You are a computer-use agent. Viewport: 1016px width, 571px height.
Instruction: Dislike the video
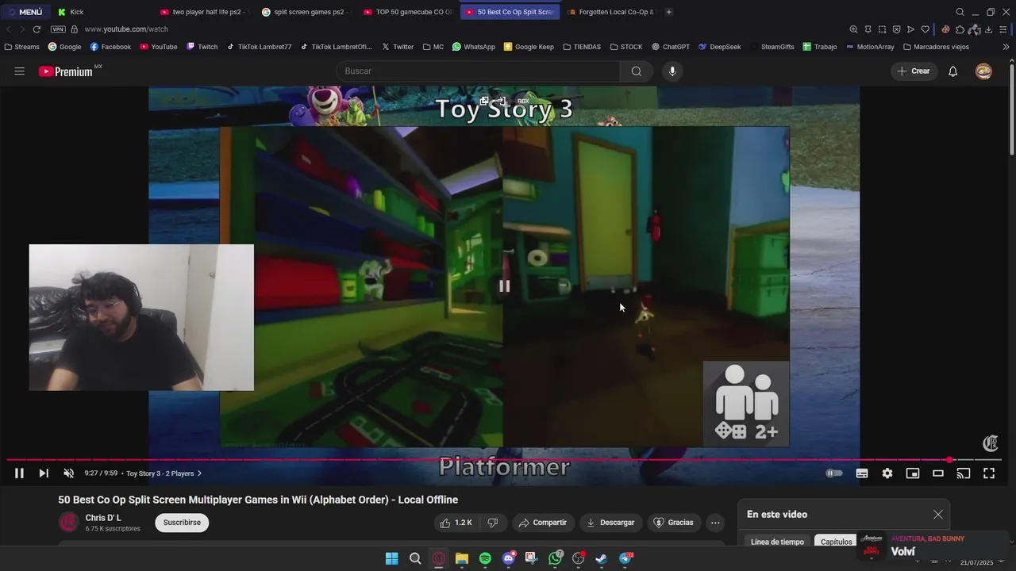point(493,523)
